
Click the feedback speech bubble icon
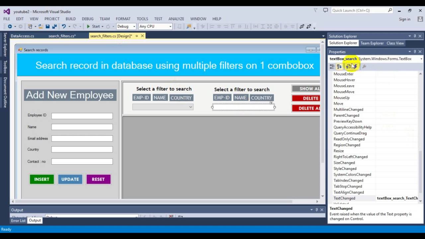point(325,10)
